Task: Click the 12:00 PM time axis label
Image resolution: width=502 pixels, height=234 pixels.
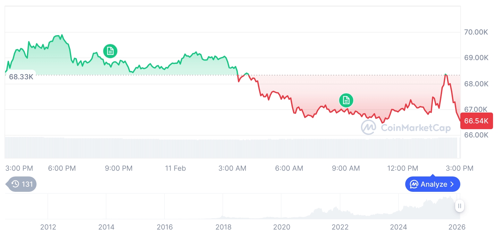Action: (x=403, y=168)
